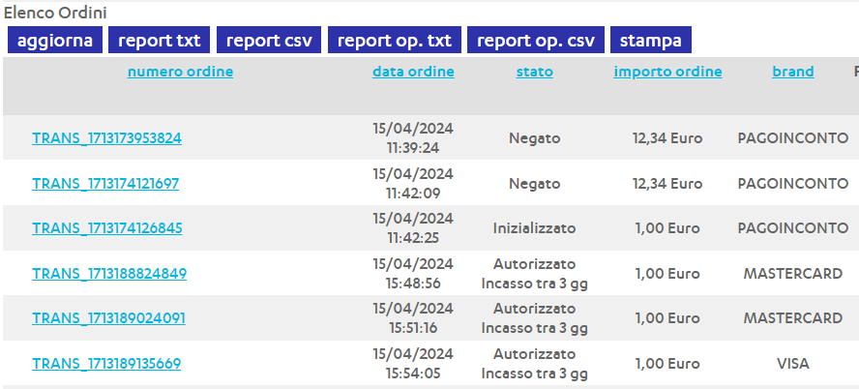
Task: Open order TRANS_1713189135669
Action: (x=106, y=364)
